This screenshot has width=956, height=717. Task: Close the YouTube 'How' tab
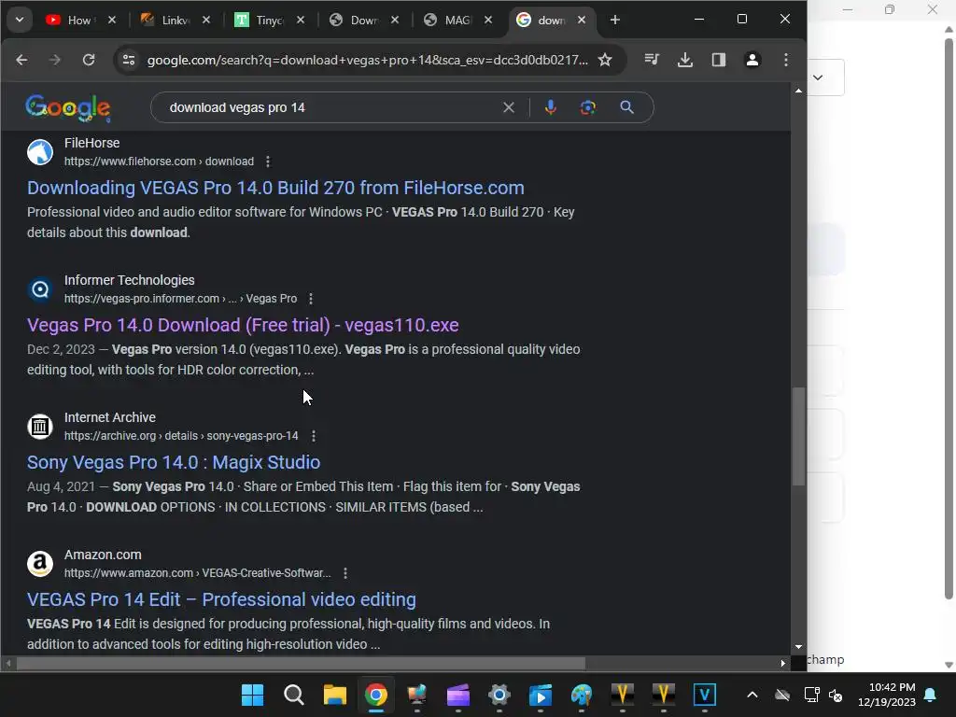pos(112,21)
